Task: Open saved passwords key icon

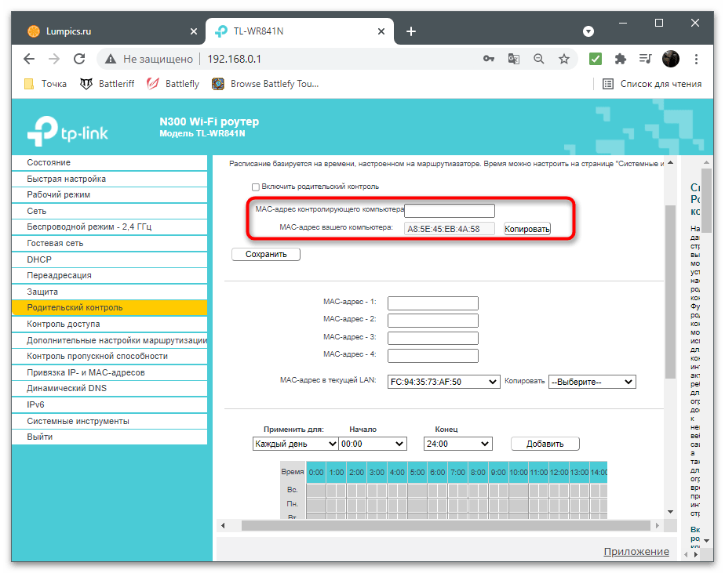Action: pos(489,59)
